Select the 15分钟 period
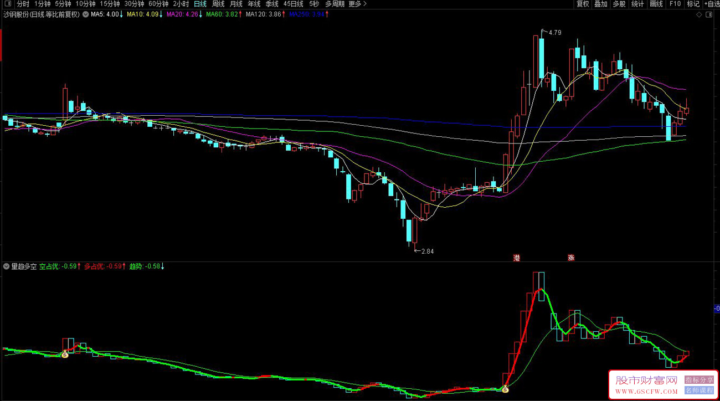This screenshot has width=720, height=401. (x=110, y=4)
